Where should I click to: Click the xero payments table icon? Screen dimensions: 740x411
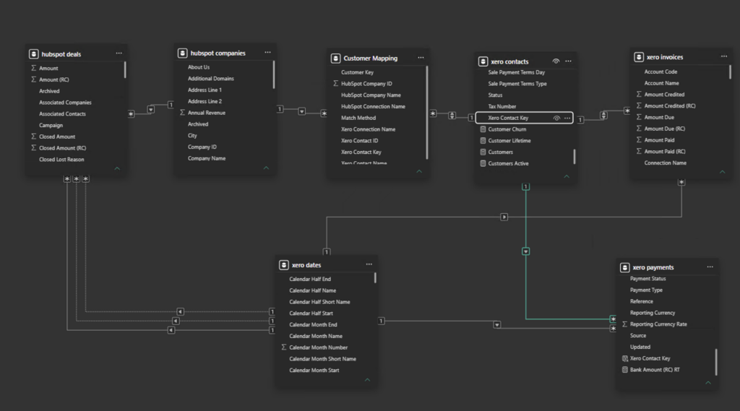pyautogui.click(x=624, y=267)
